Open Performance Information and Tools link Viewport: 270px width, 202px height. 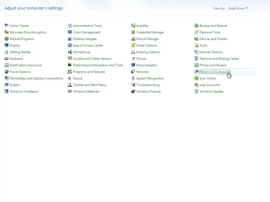[98, 65]
